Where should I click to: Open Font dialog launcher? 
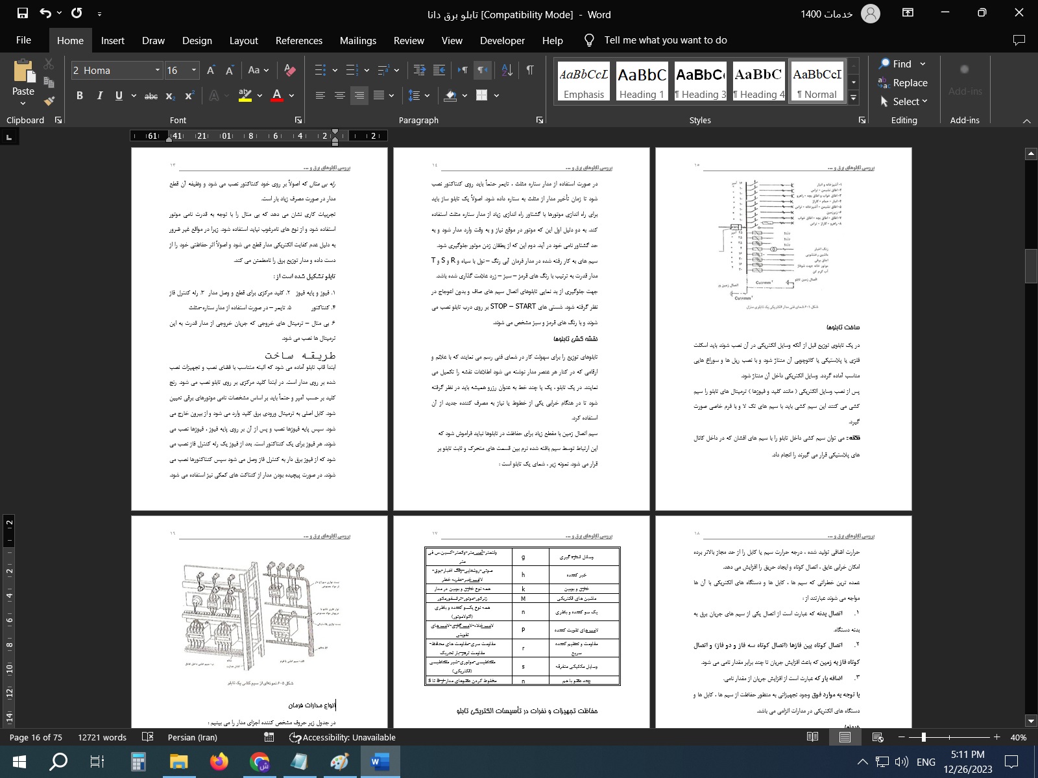(298, 120)
